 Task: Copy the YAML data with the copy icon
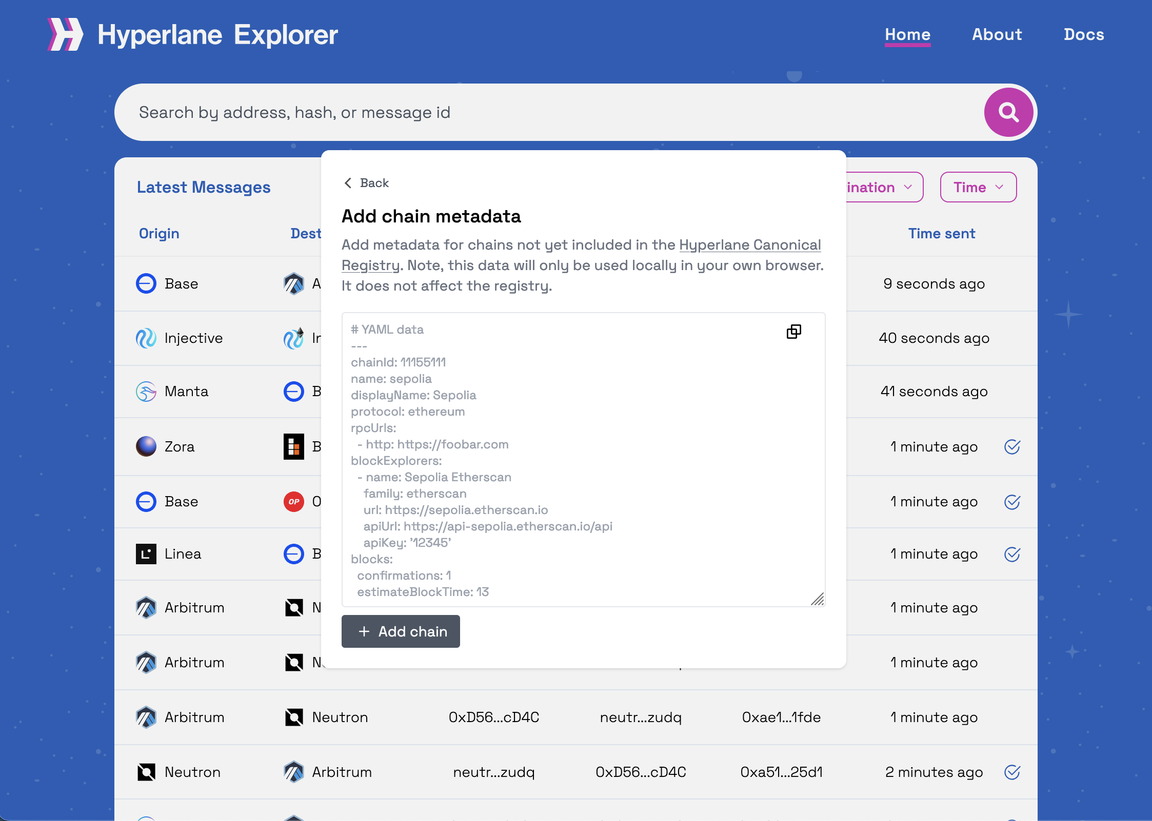tap(793, 332)
